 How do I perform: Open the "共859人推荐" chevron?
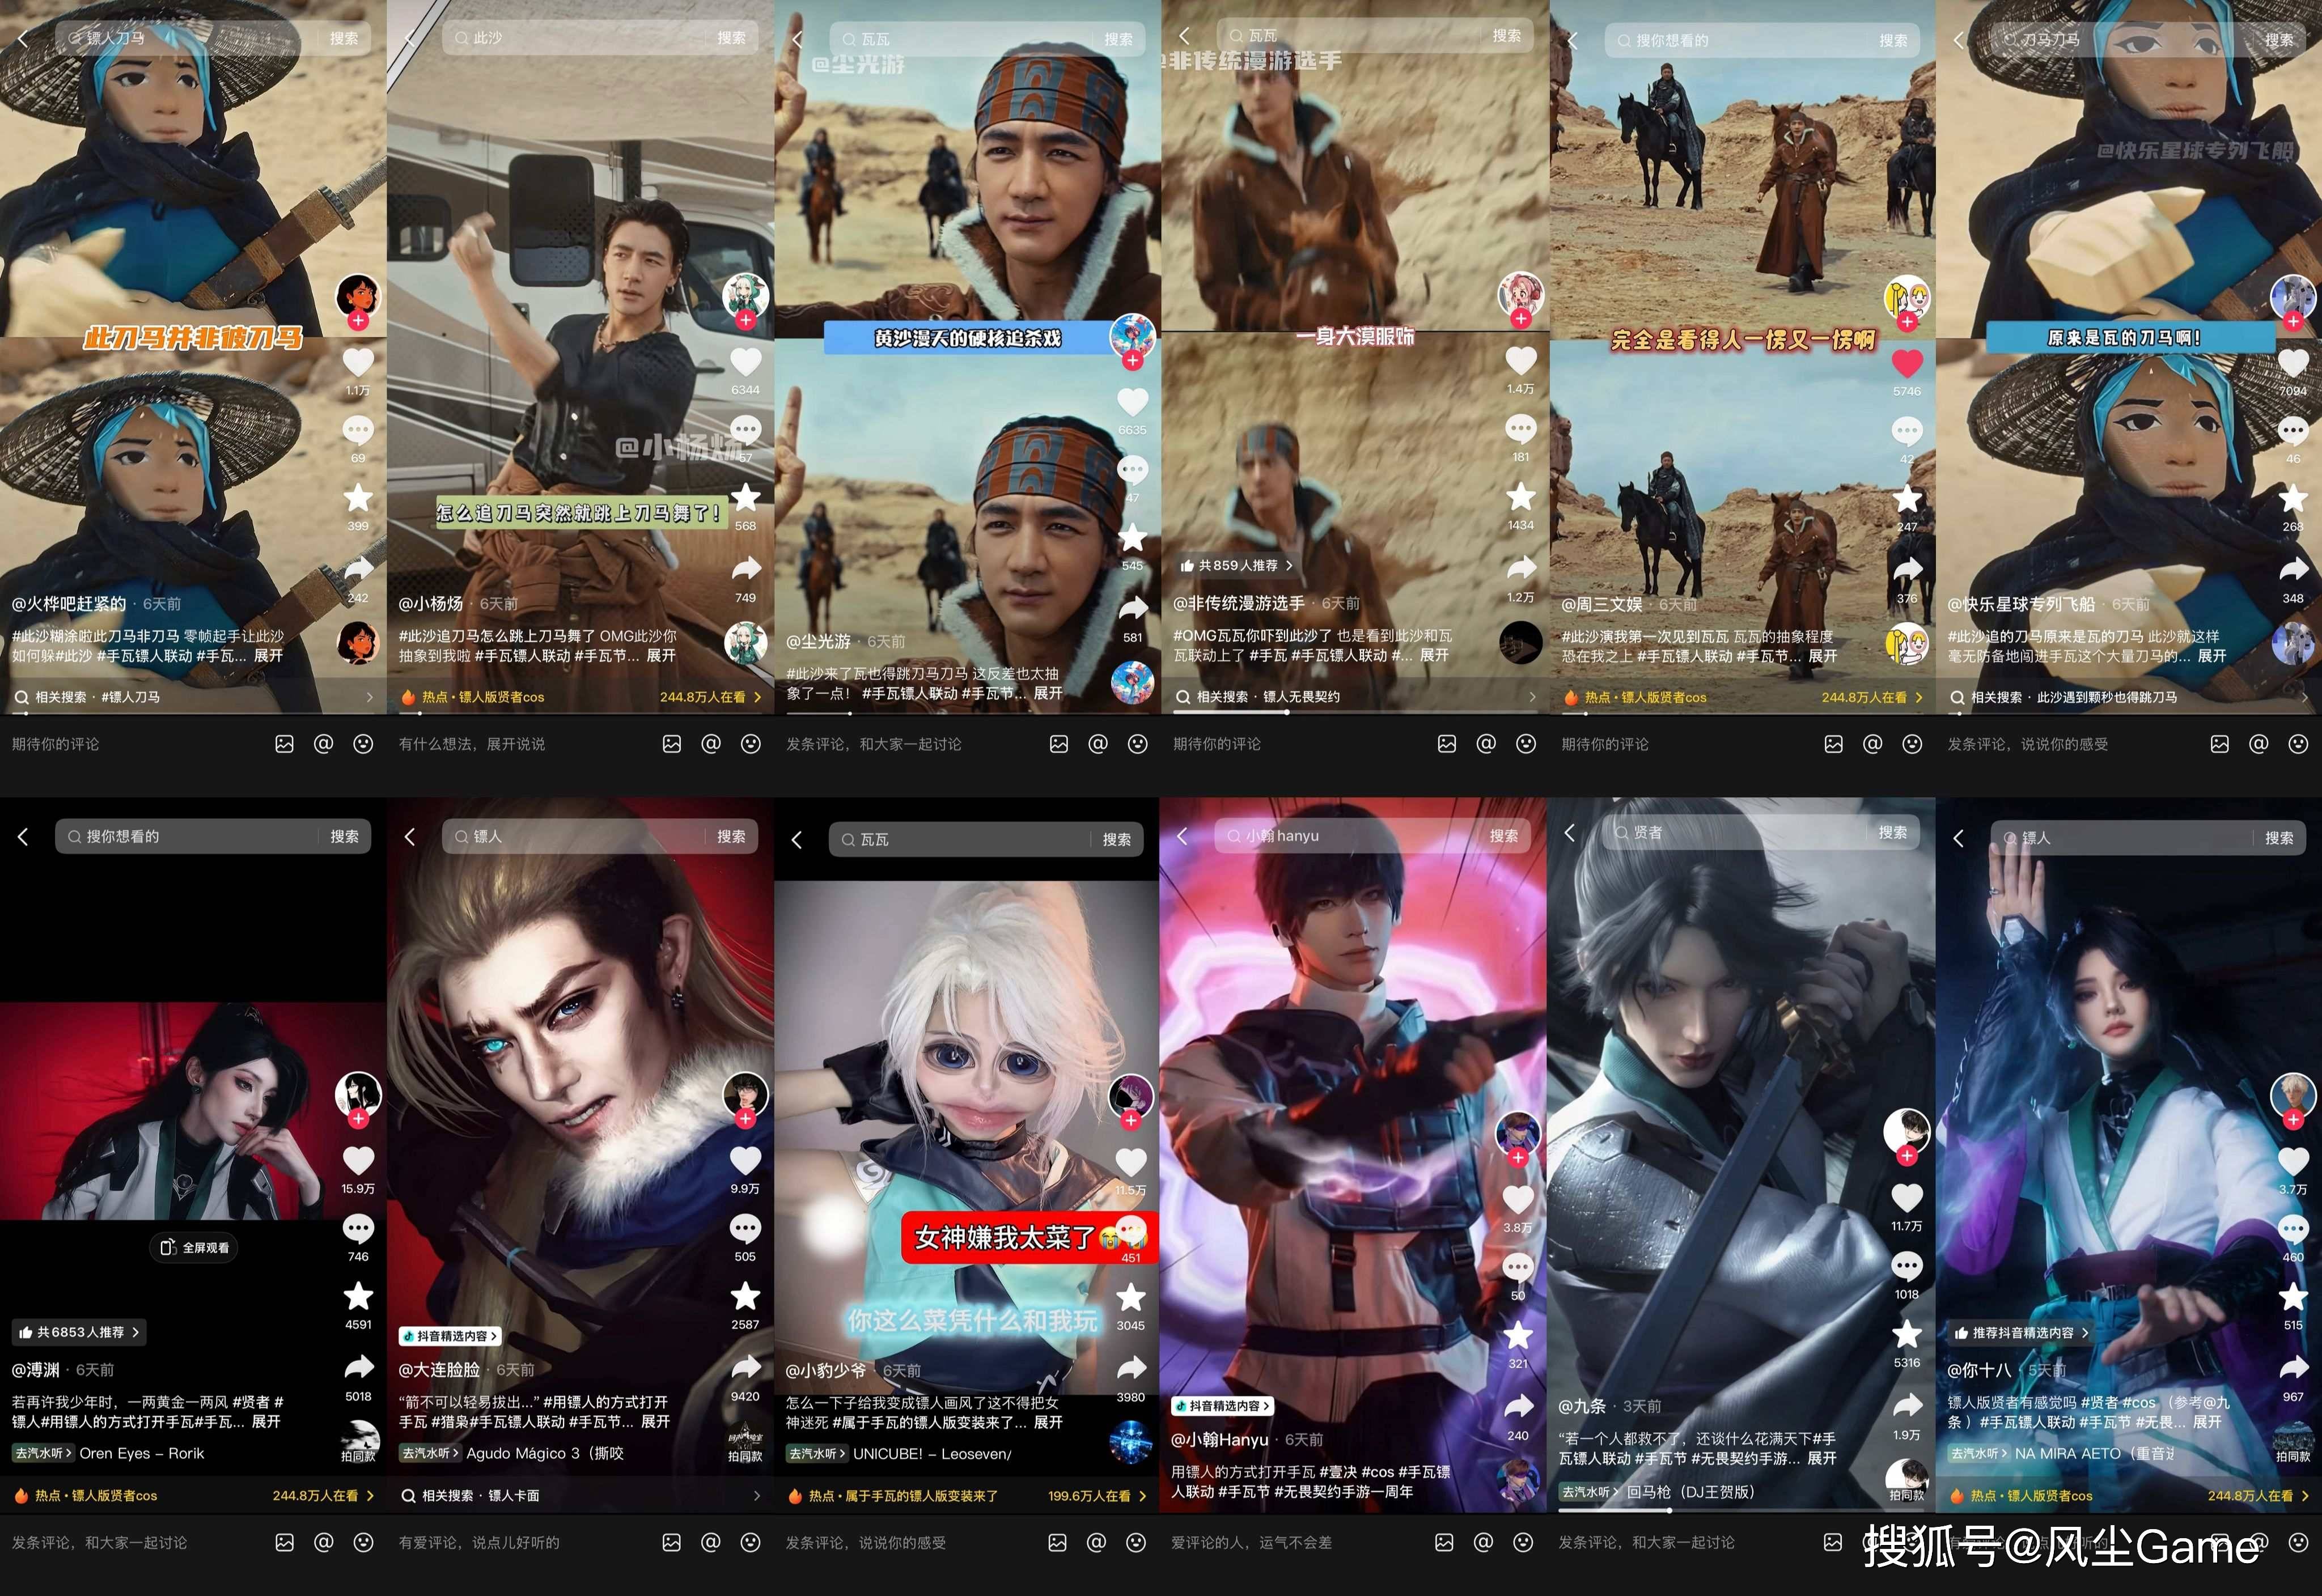[x=1289, y=565]
